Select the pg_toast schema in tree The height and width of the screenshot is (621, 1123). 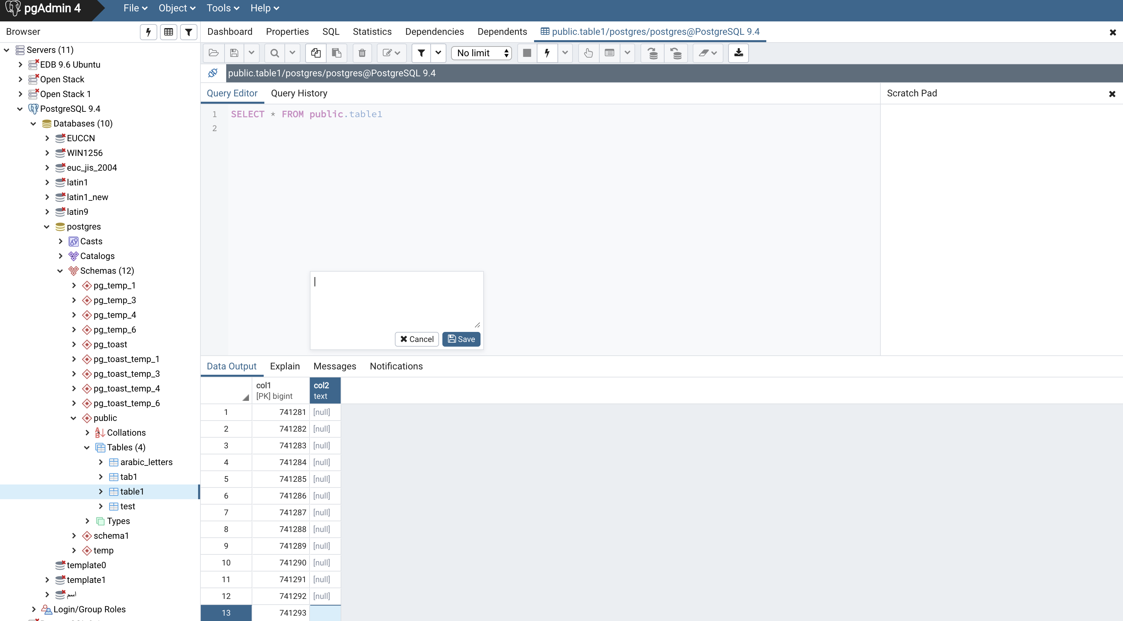pos(110,345)
